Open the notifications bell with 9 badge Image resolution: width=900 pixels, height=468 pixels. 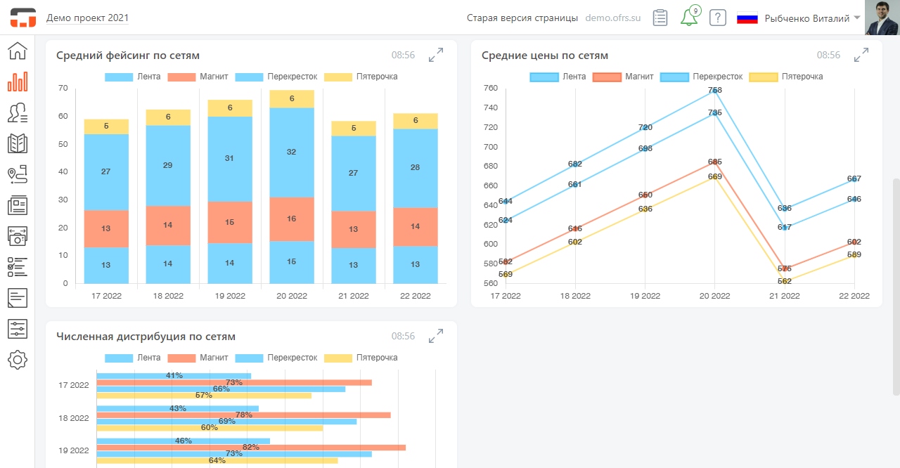coord(689,18)
